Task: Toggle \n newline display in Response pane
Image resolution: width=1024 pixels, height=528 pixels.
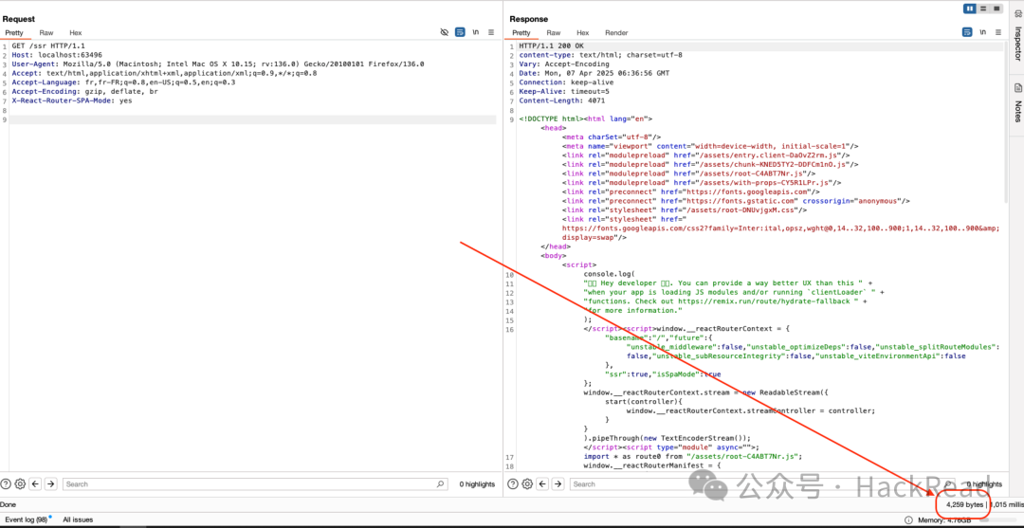Action: tap(983, 32)
